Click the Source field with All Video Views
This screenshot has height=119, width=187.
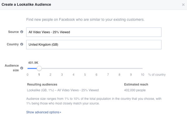tap(94, 32)
